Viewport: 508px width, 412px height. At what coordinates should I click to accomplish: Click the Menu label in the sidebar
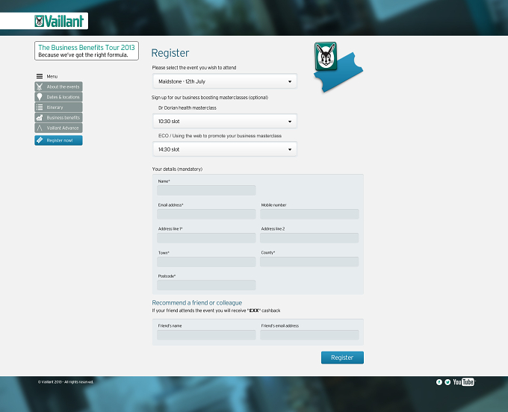click(52, 76)
